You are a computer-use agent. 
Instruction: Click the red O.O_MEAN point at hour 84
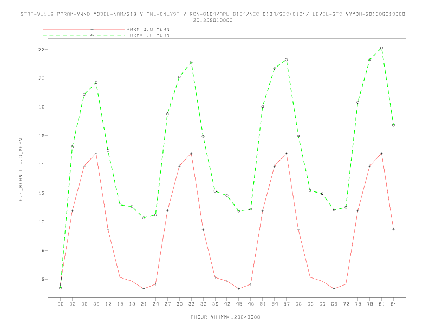[393, 229]
